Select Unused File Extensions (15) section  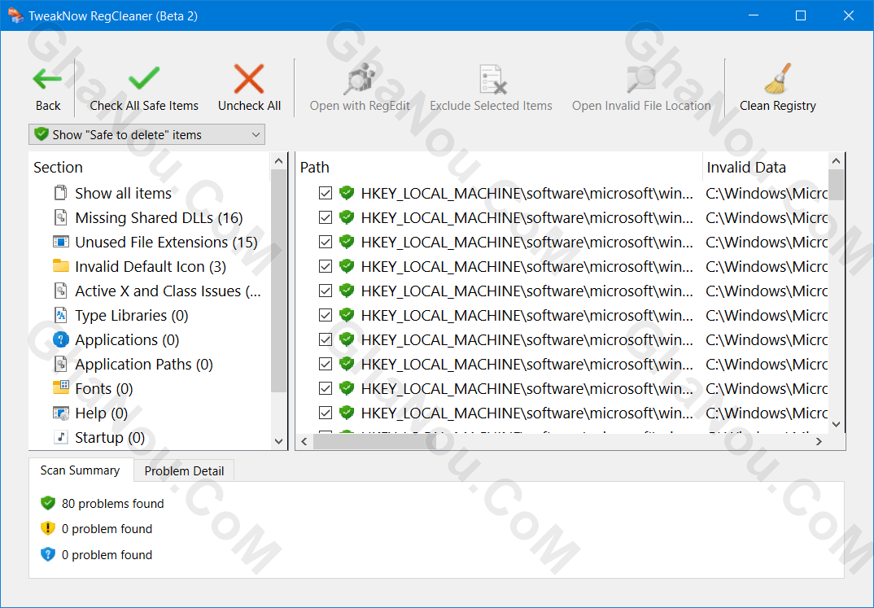166,243
